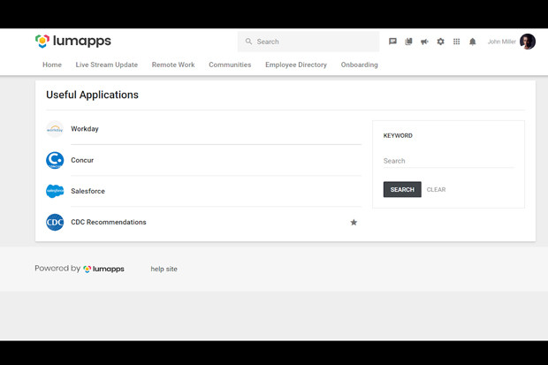Open the chat messages icon
548x365 pixels.
coord(392,42)
